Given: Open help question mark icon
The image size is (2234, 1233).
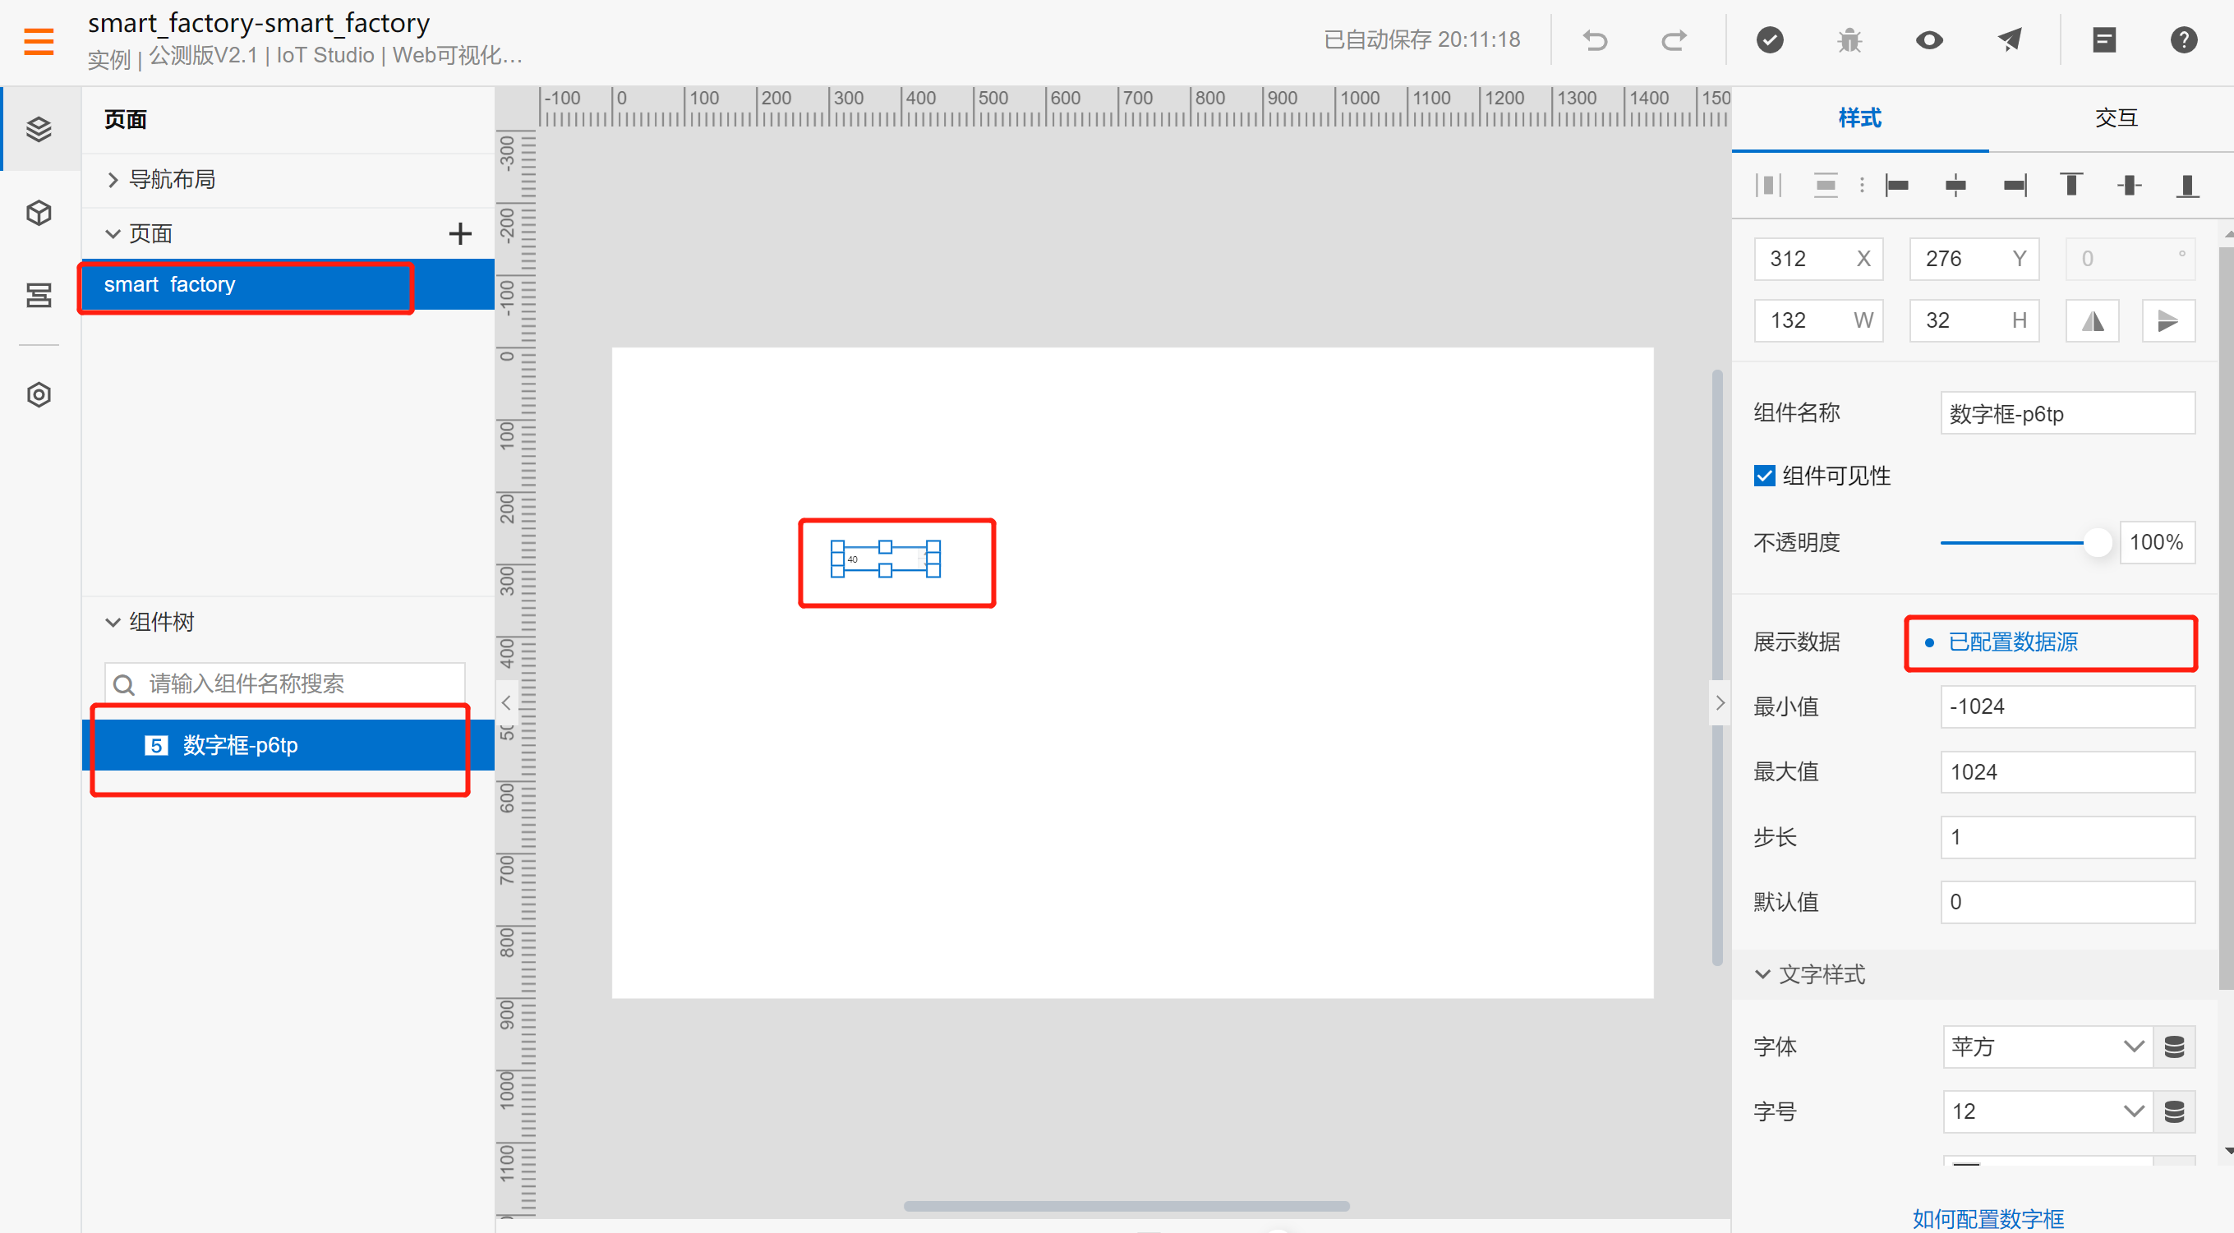Looking at the screenshot, I should tap(2184, 40).
